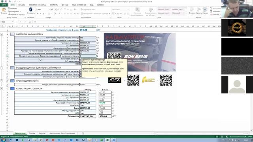The width and height of the screenshot is (253, 142).
Task: Open the Доходы sheet tab
Action: 32,133
